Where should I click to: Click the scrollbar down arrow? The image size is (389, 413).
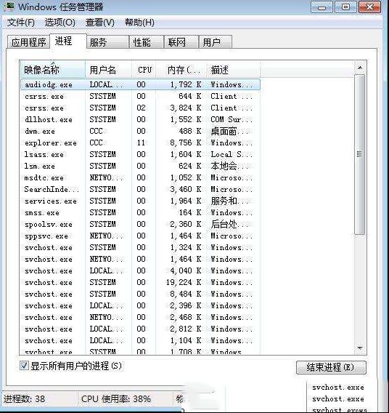click(360, 348)
